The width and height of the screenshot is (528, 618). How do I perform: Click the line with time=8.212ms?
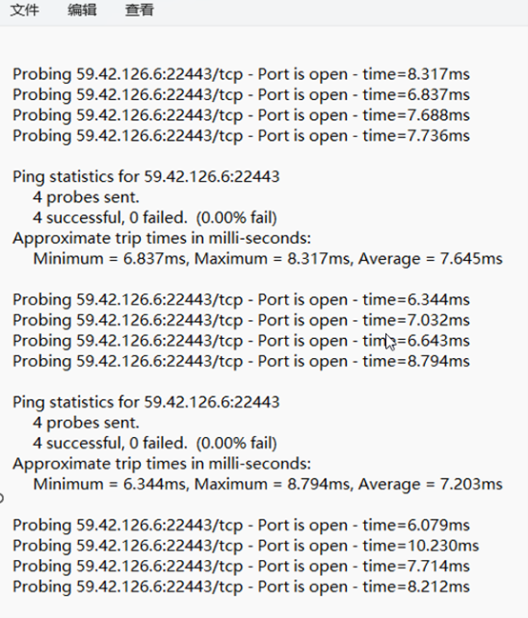(241, 587)
